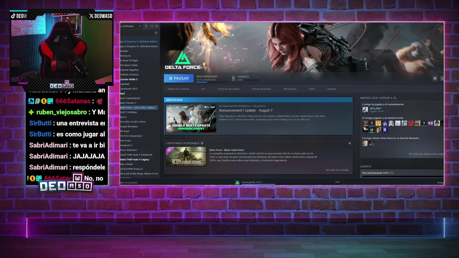The width and height of the screenshot is (459, 258).
Task: Select Age of Empires III: Definitive Edition
Action: 139,46
